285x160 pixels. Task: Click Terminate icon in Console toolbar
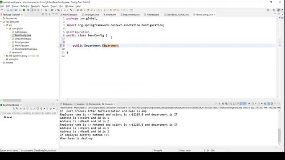[220, 104]
